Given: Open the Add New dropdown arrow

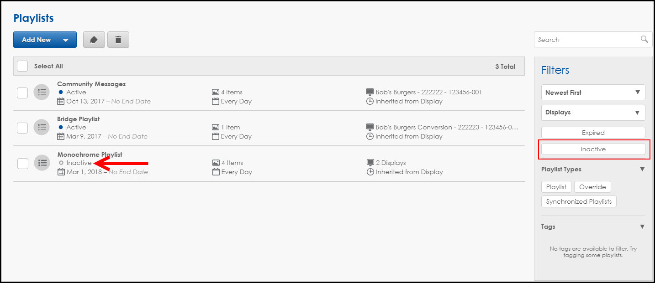Looking at the screenshot, I should [x=66, y=40].
